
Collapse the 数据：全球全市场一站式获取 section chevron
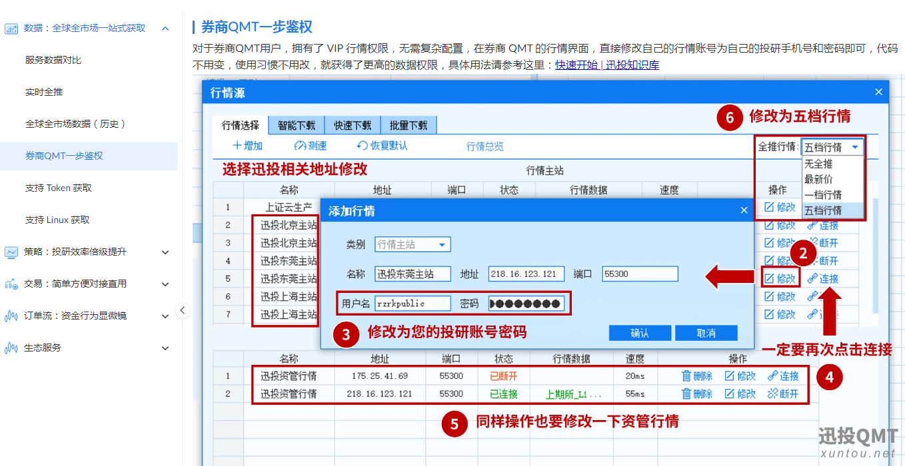click(x=165, y=29)
